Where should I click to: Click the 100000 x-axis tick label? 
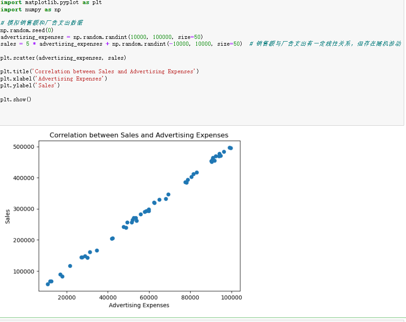(x=231, y=297)
